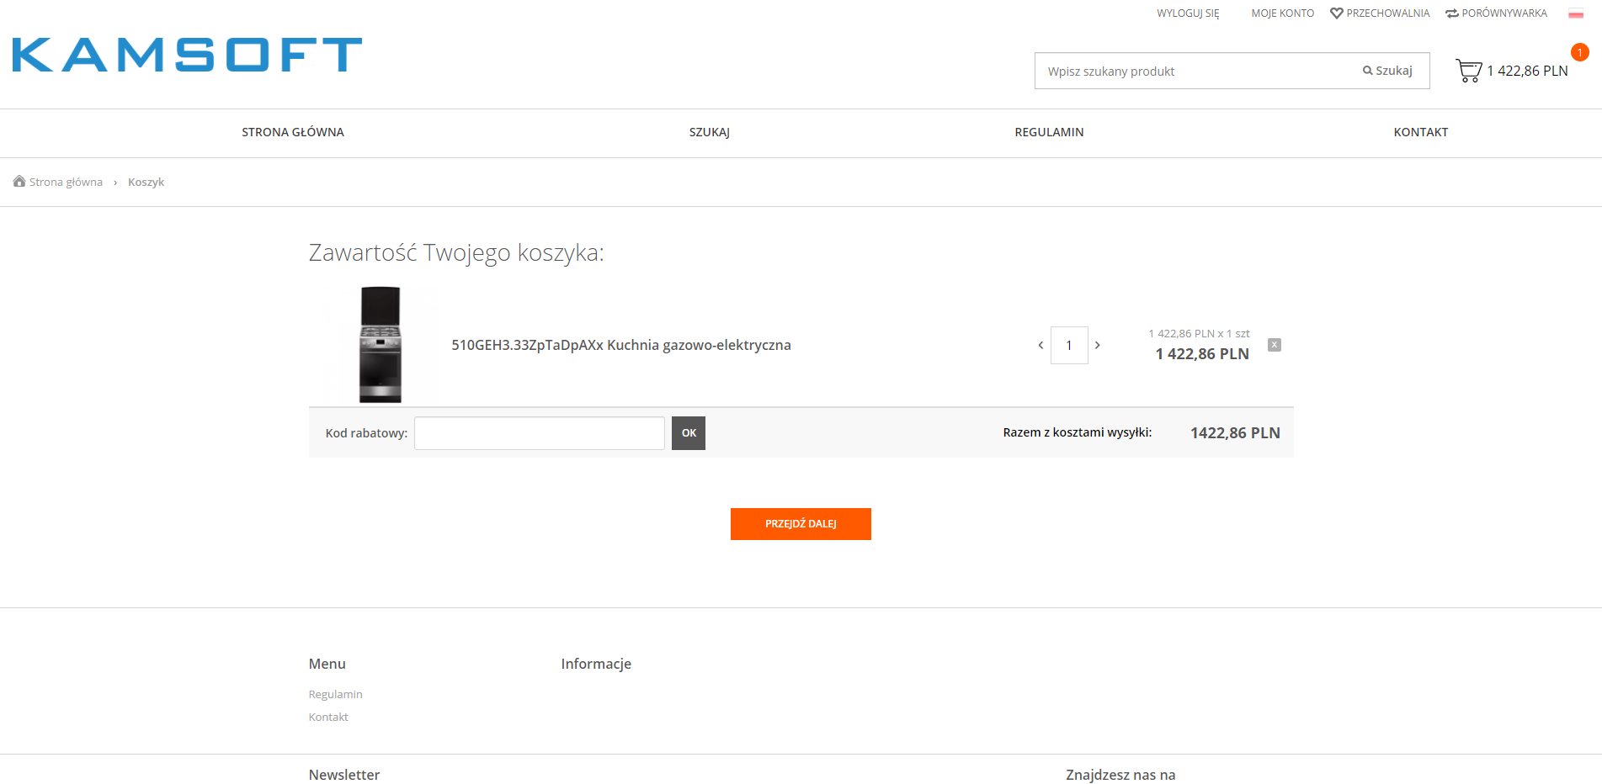This screenshot has width=1602, height=784.
Task: Click the PRZEJDŹ DALEJ button
Action: [x=801, y=524]
